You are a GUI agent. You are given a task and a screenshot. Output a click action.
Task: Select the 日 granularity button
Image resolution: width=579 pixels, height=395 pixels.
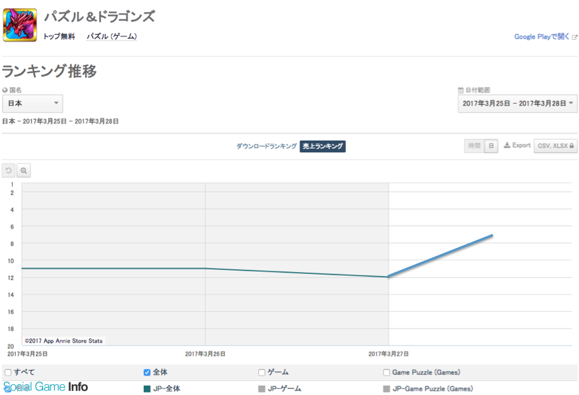pos(491,146)
